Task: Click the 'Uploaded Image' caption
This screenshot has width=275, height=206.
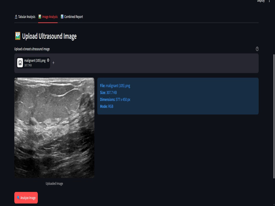Action: pos(54,183)
